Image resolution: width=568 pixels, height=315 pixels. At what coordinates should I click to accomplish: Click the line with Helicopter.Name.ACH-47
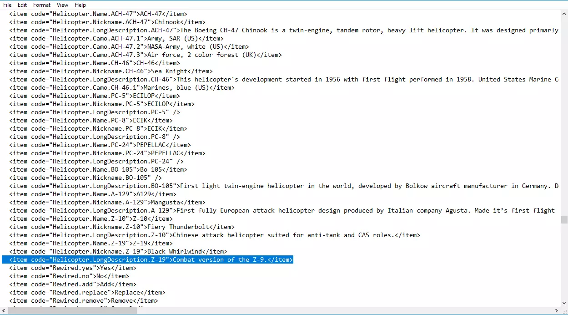click(x=98, y=14)
